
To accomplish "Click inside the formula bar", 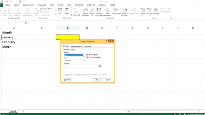I will [116, 22].
